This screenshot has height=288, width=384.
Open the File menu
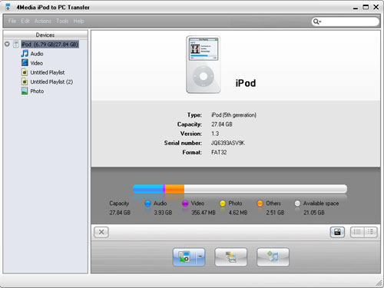(12, 21)
